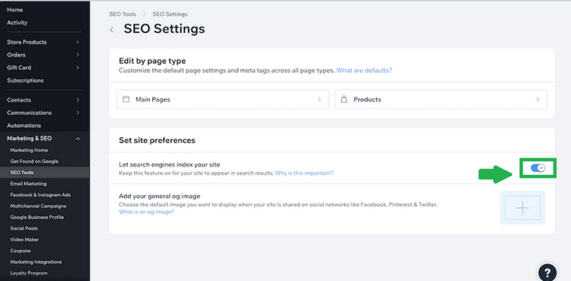Expand the Gift Card sidebar menu
The width and height of the screenshot is (571, 281).
pyautogui.click(x=78, y=68)
